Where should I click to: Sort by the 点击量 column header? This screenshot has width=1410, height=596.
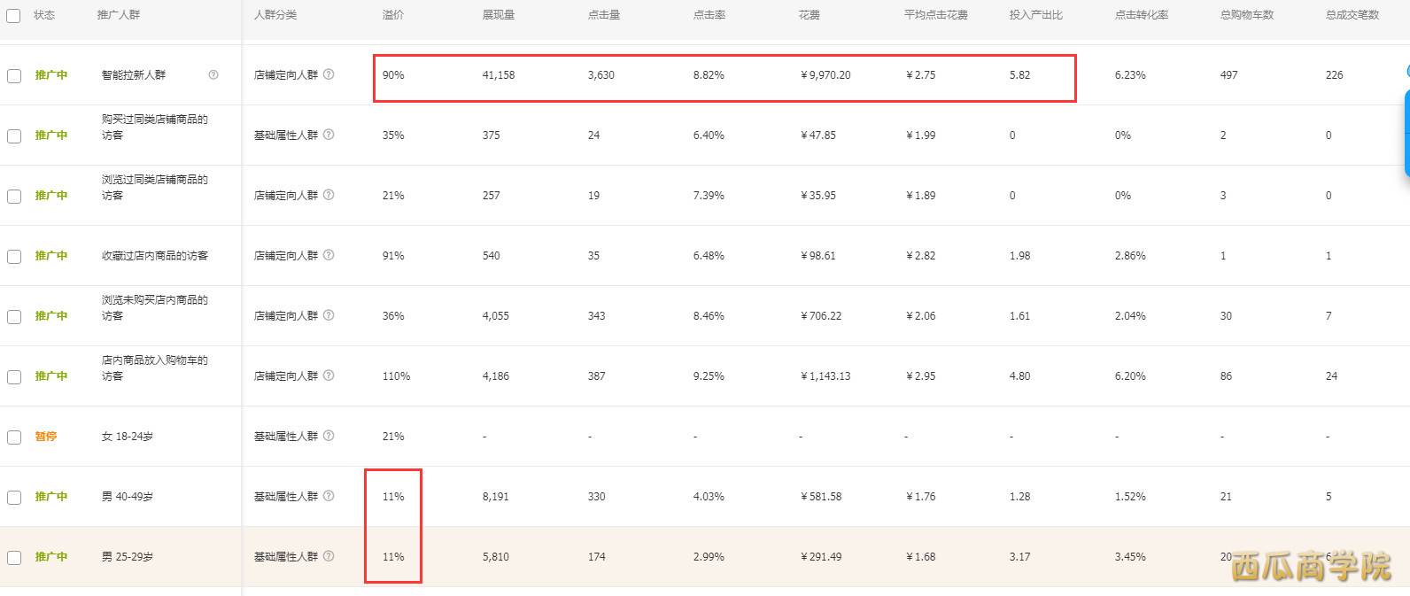point(604,15)
